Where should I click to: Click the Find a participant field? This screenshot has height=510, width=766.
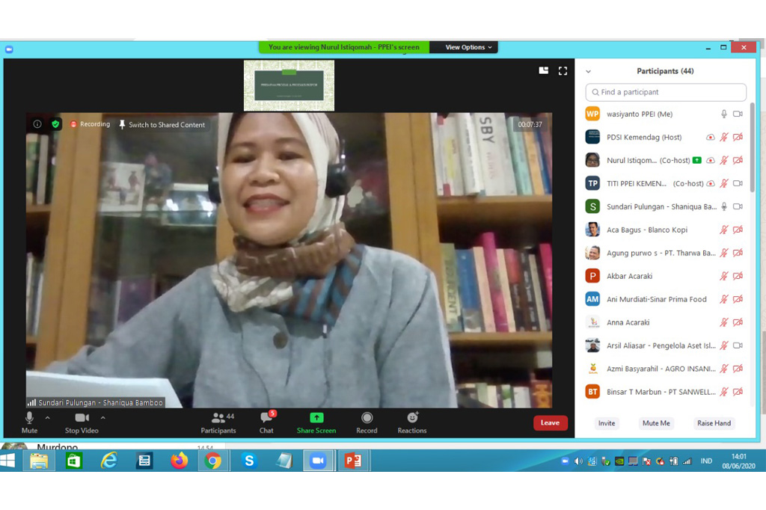coord(666,92)
